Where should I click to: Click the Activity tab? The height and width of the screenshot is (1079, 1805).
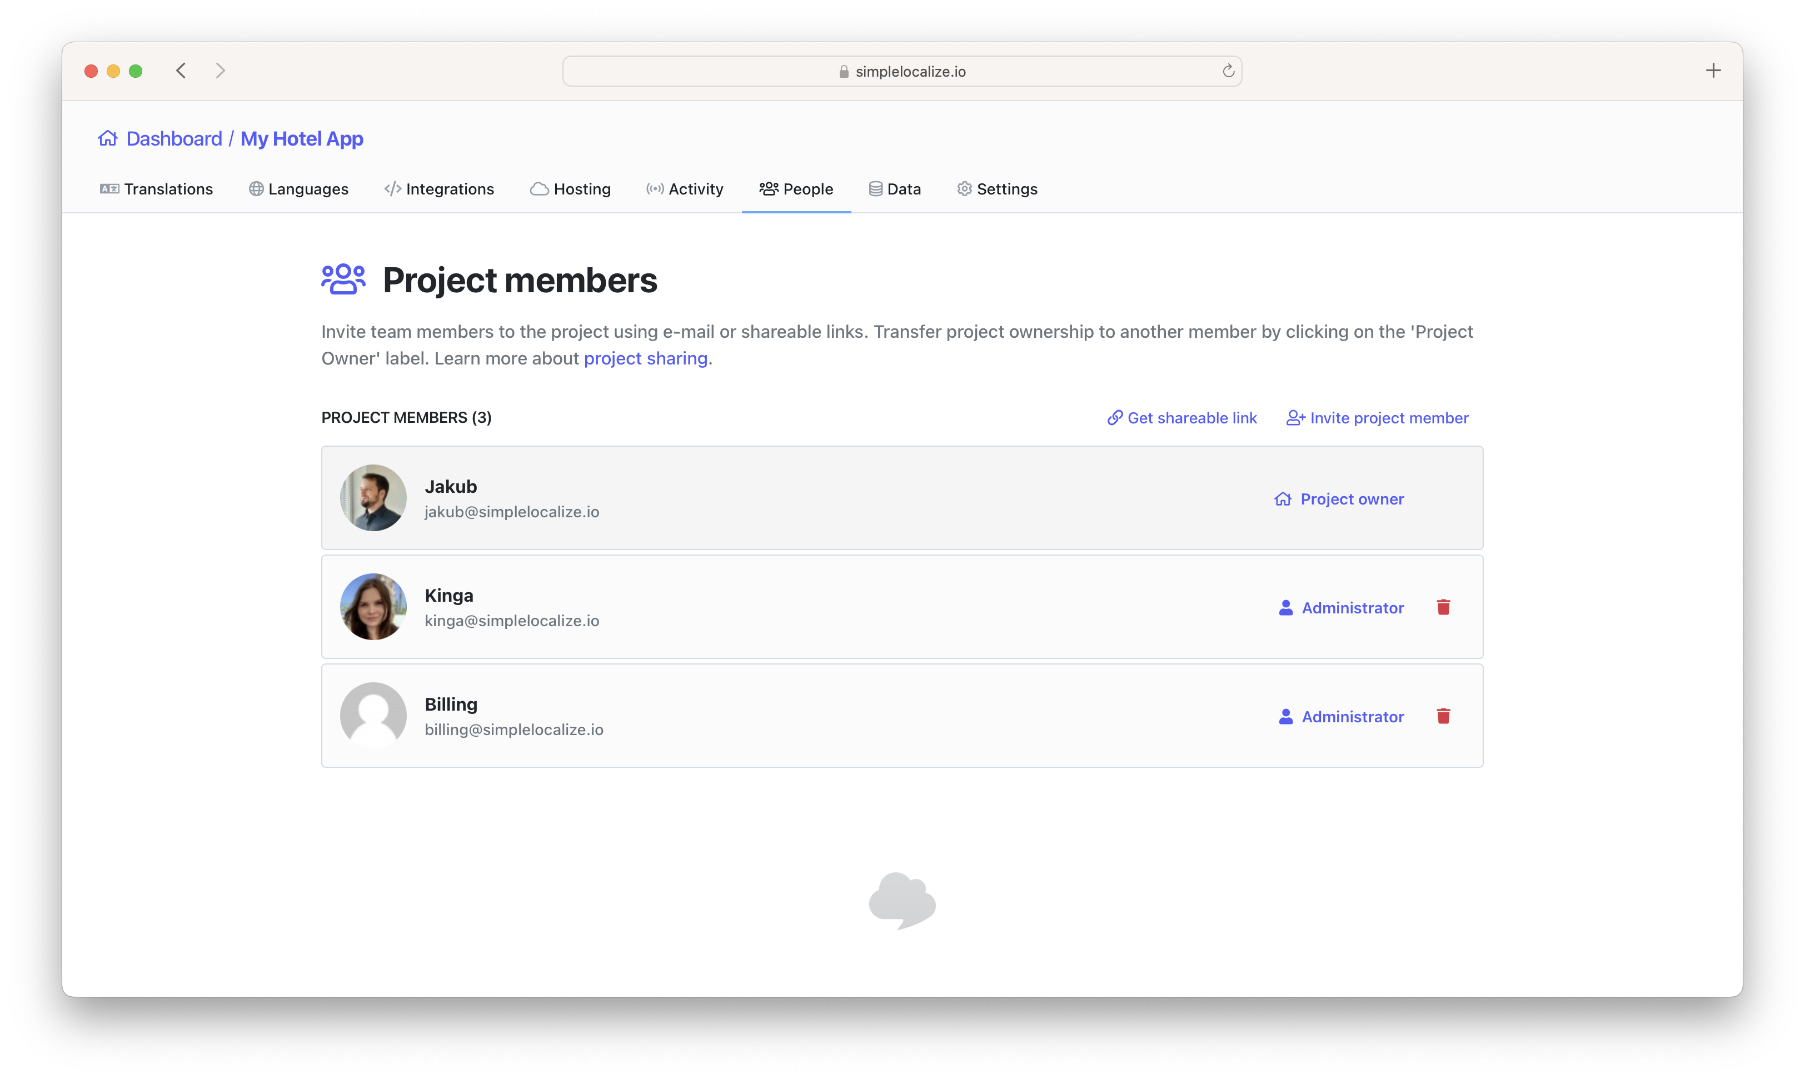point(684,189)
